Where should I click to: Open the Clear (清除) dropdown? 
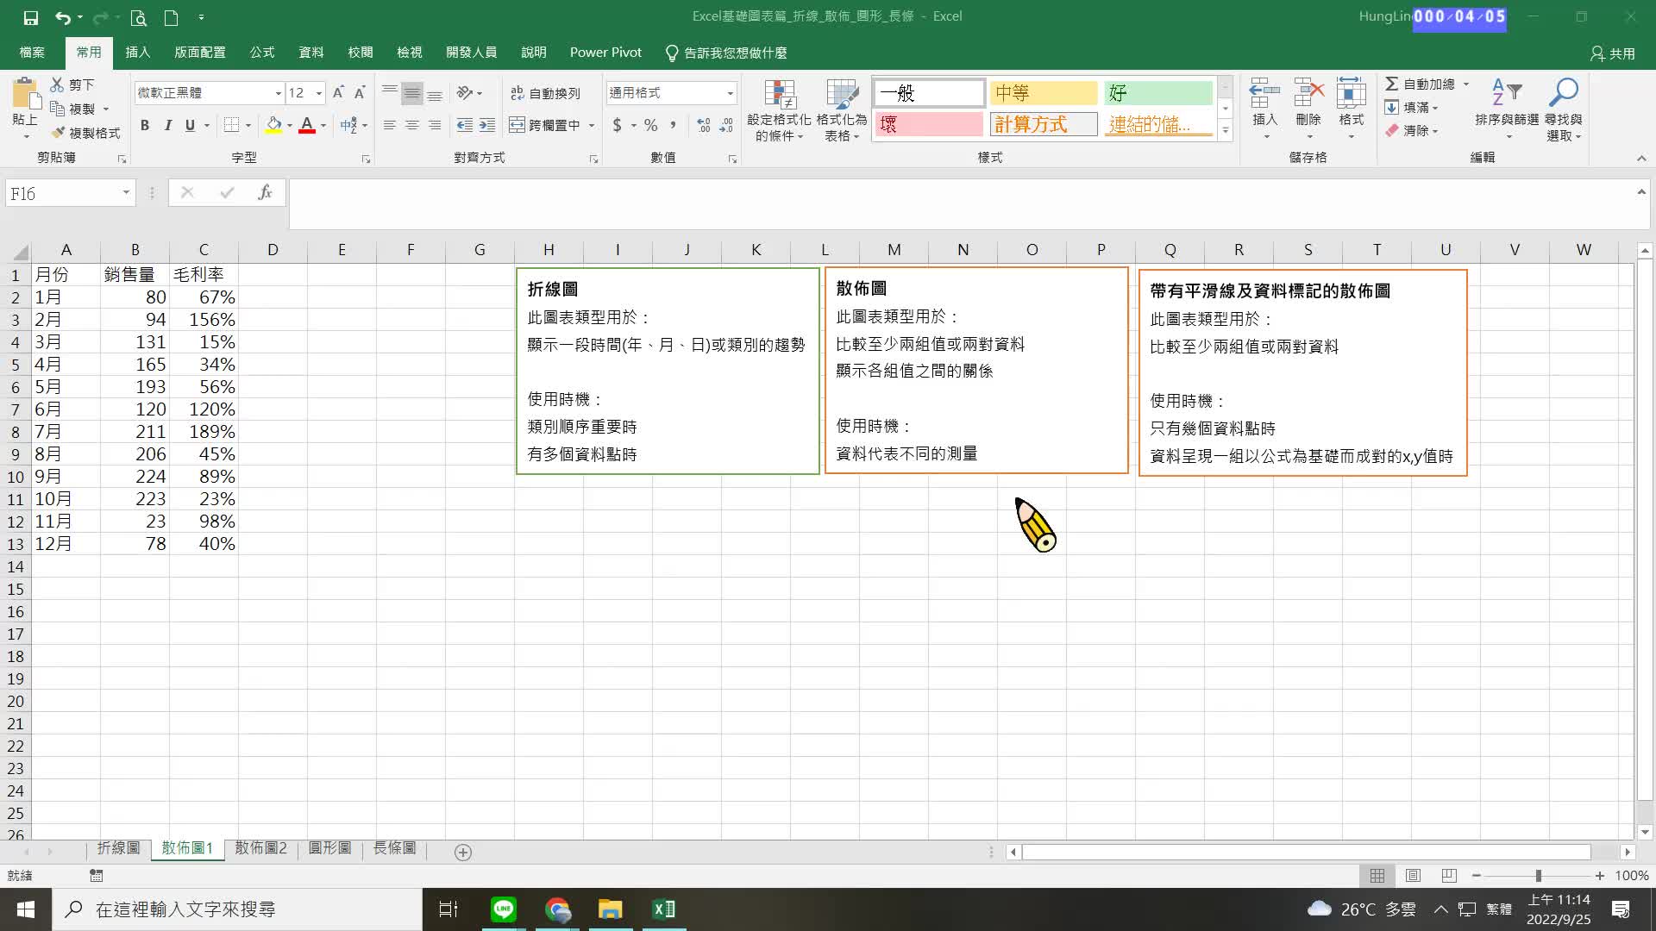point(1411,131)
